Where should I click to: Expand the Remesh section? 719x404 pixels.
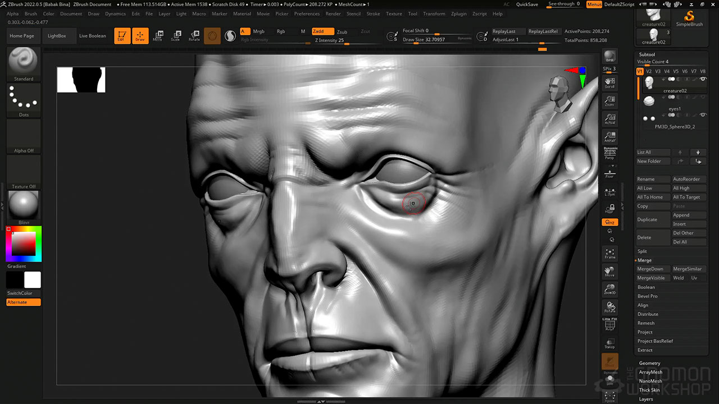(x=645, y=323)
